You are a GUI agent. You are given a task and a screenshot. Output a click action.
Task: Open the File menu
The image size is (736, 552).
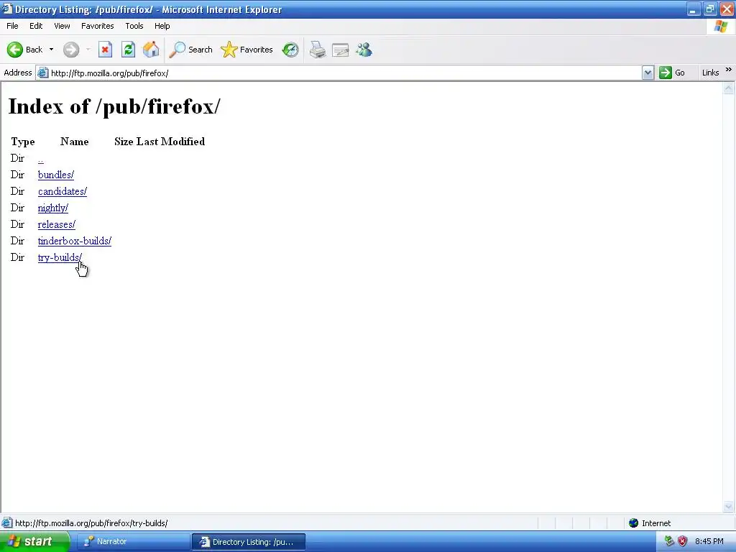tap(12, 26)
